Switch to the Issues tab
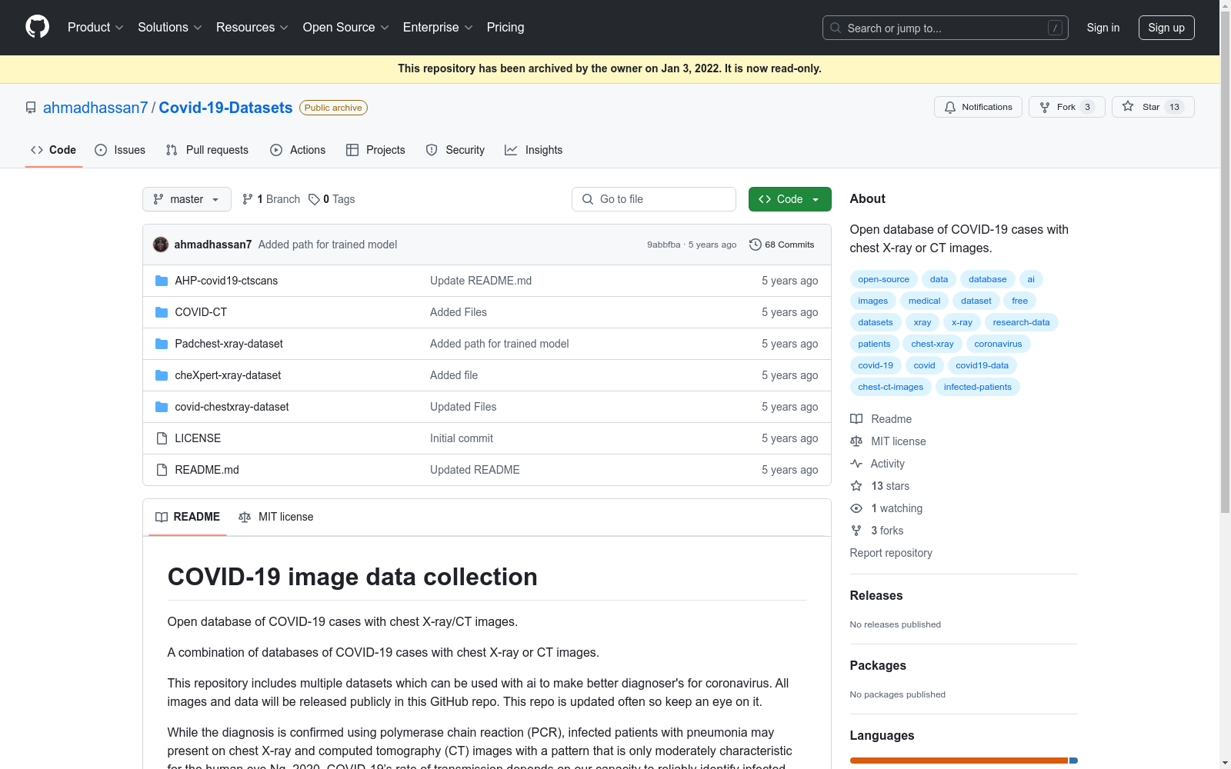 tap(120, 150)
